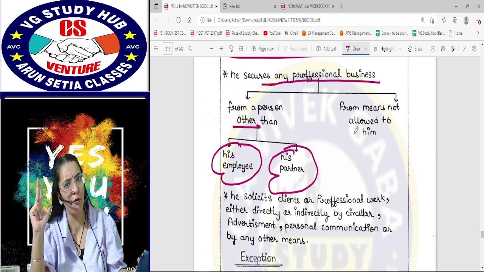Open the Collections panel
The image size is (484, 272).
tap(455, 20)
